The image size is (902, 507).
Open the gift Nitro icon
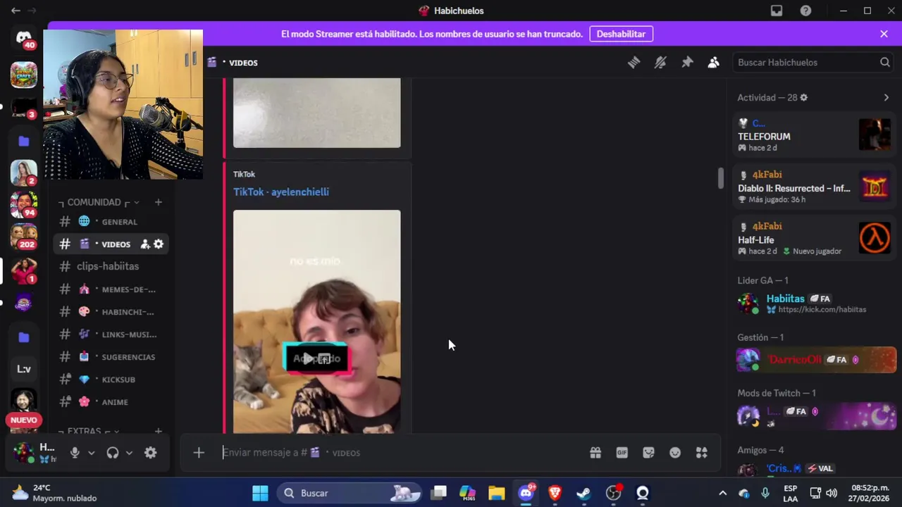coord(595,453)
